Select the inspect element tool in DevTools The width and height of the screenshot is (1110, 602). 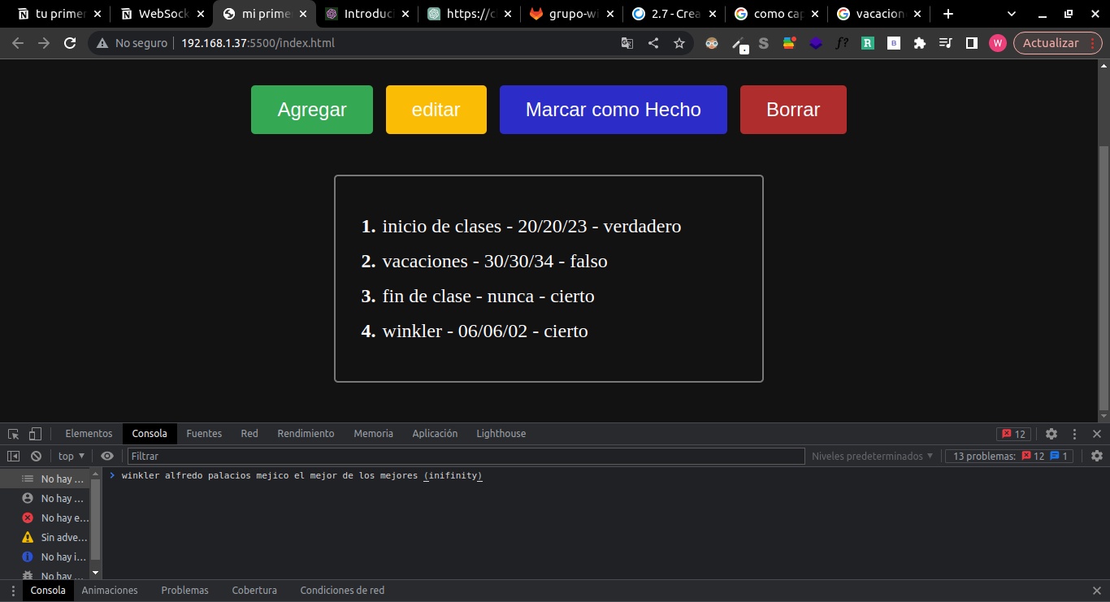click(12, 433)
